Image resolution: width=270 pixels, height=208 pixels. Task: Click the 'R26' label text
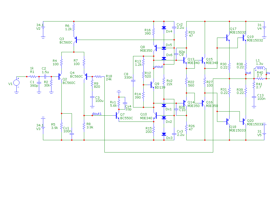coord(192,126)
